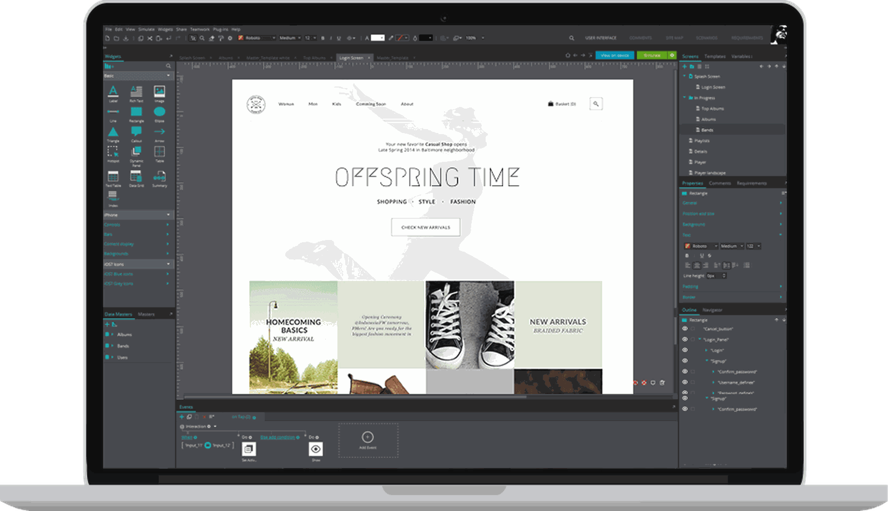
Task: Hide the Login outline item
Action: 685,350
